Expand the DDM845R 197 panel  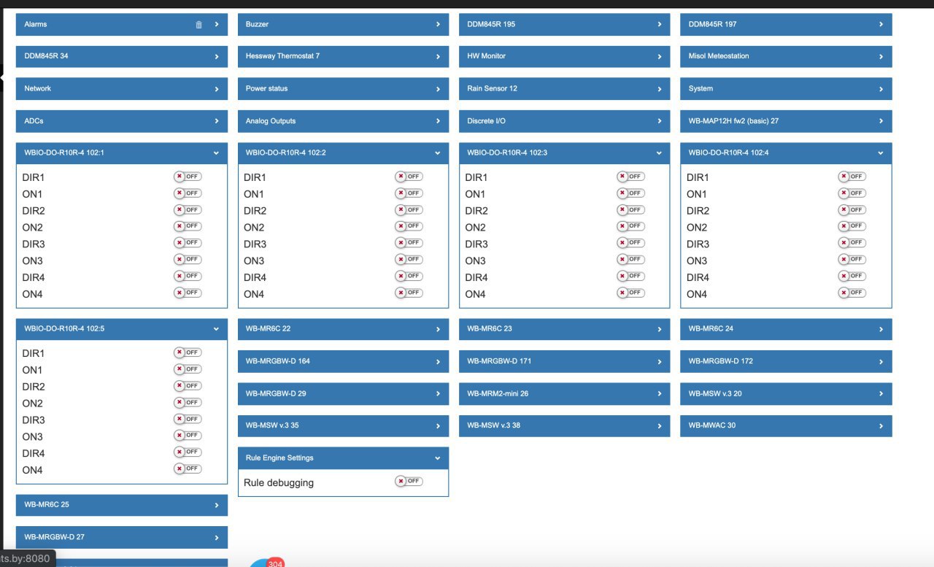[x=786, y=24]
